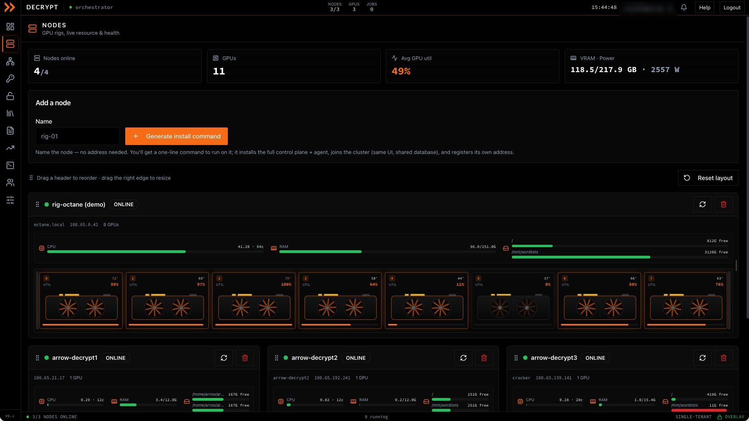Image resolution: width=749 pixels, height=421 pixels.
Task: Open the notifications bell
Action: [x=684, y=7]
